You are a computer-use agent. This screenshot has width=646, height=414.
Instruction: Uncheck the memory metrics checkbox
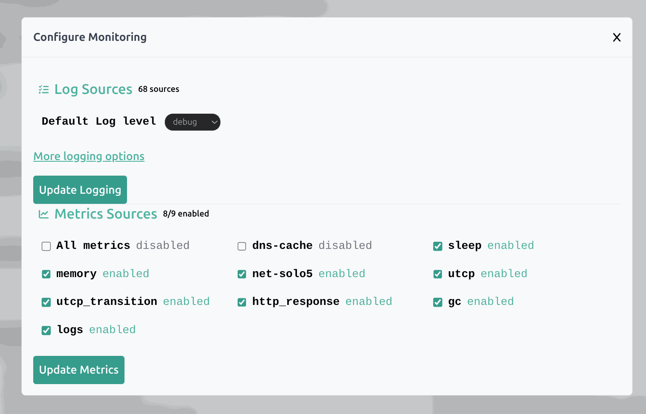(x=46, y=274)
